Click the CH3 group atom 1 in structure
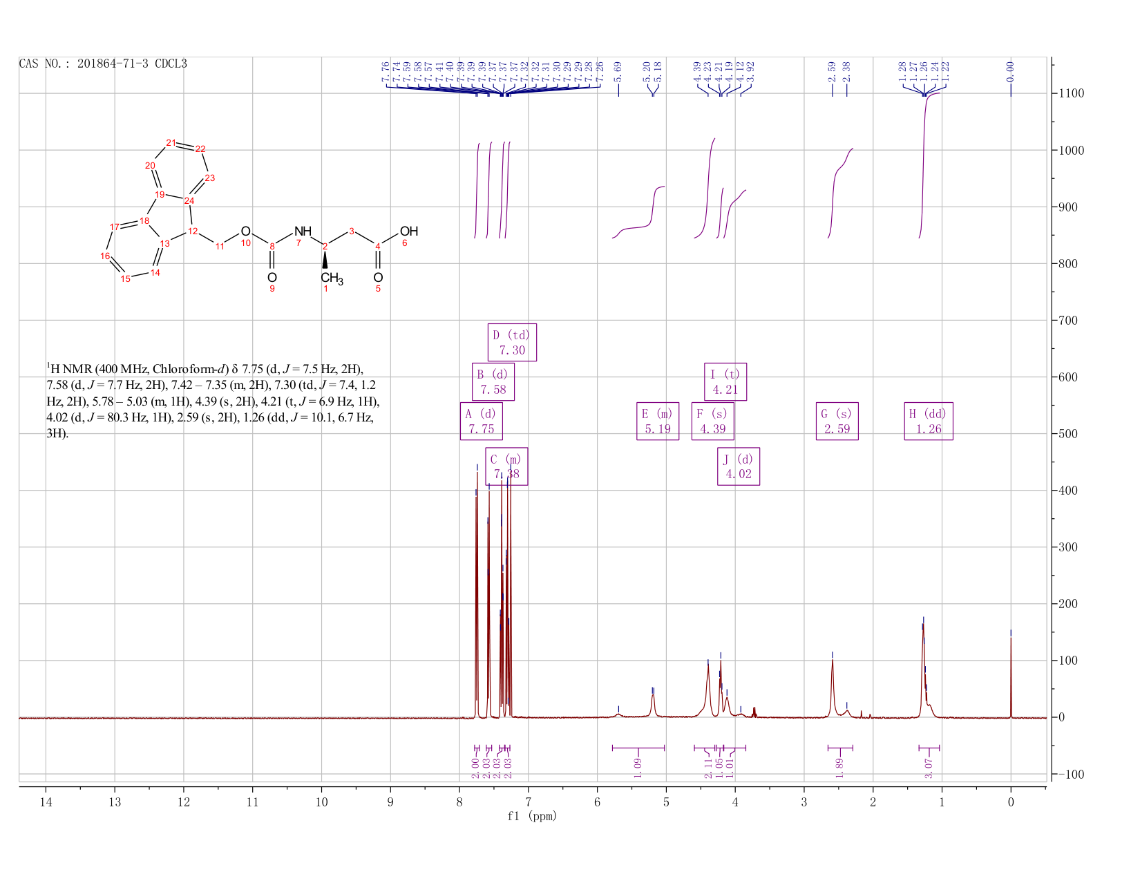Image resolution: width=1140 pixels, height=881 pixels. (332, 279)
